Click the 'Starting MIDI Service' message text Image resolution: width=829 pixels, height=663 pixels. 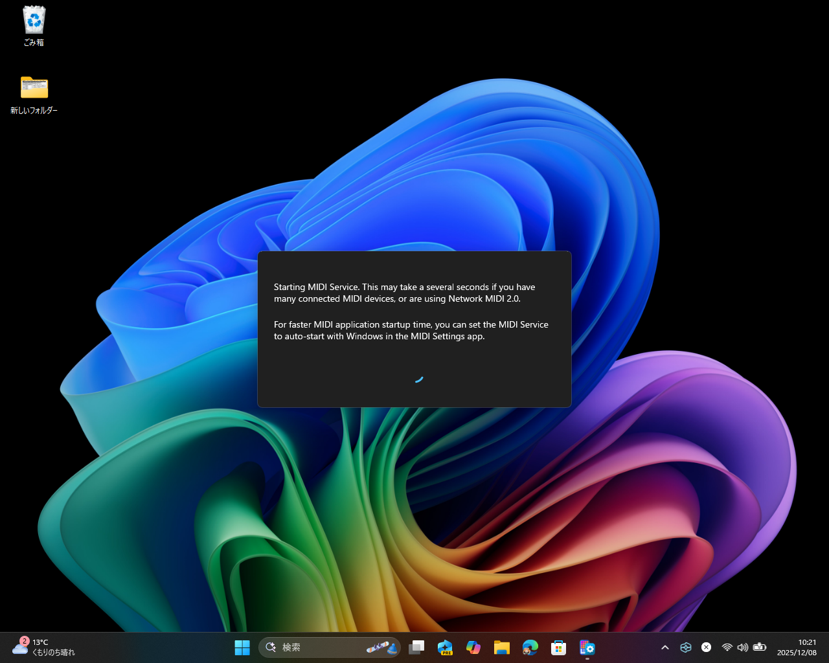[405, 293]
